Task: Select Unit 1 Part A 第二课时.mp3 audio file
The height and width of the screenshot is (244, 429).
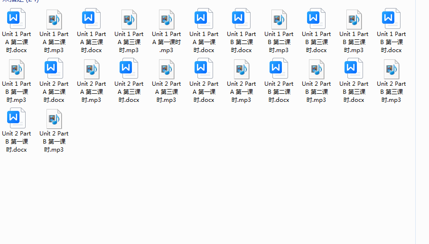Action: tap(54, 19)
